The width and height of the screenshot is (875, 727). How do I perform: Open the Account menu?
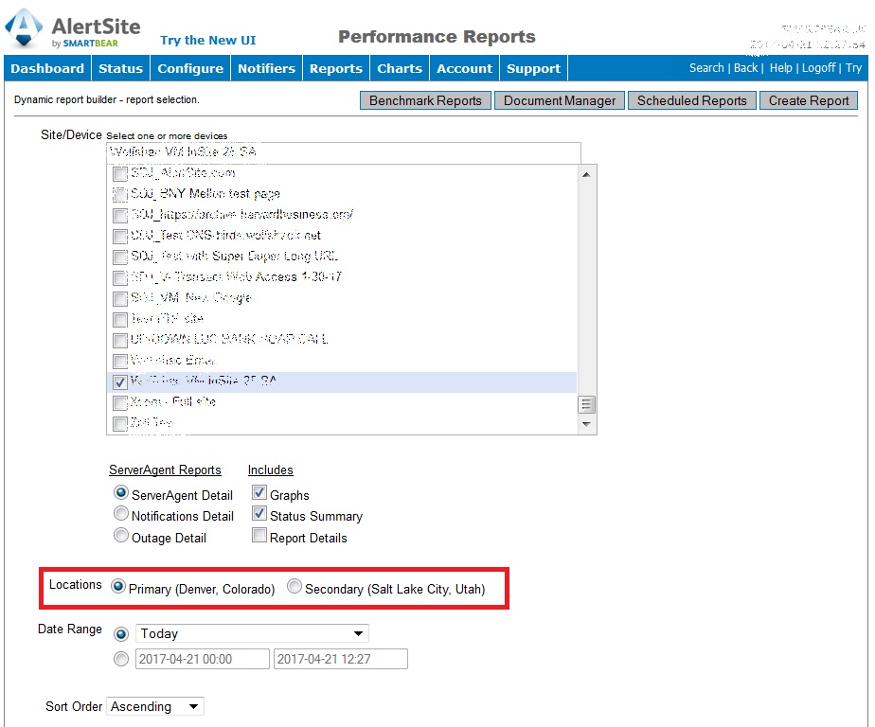(x=464, y=67)
